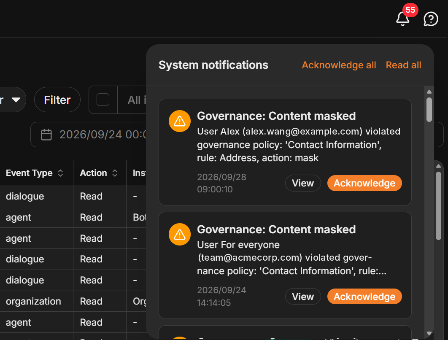This screenshot has height=340, width=448.
Task: View the team@acmecorp.com notification
Action: tap(303, 297)
